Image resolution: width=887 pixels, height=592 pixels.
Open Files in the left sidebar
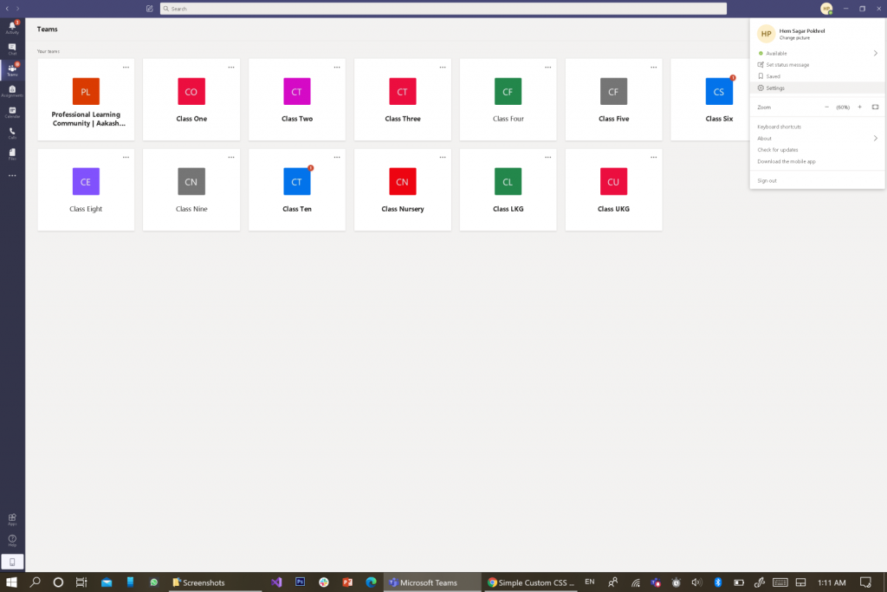click(x=12, y=154)
